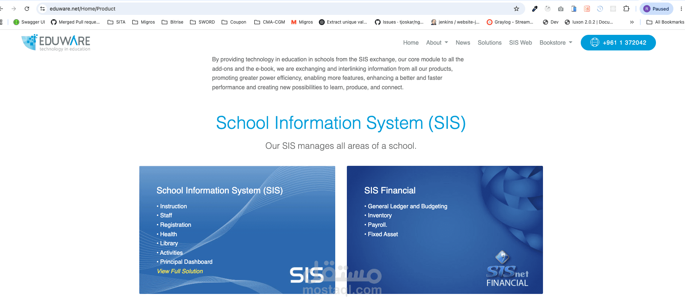Open the All Bookmarks folder

coord(665,22)
